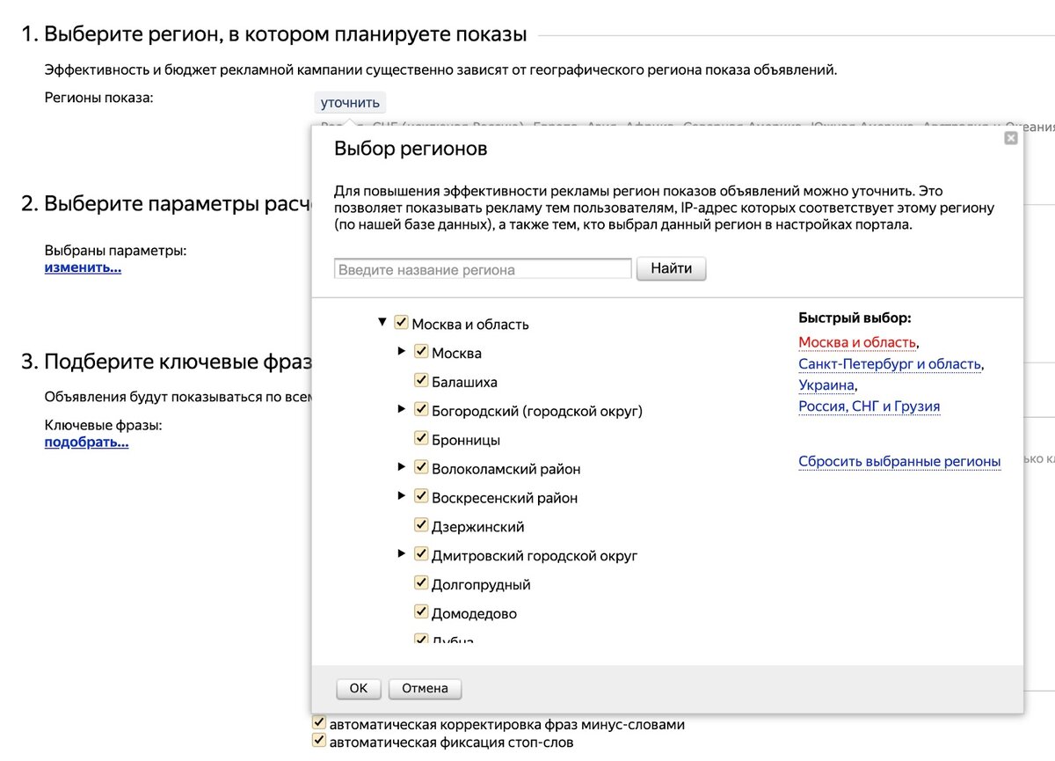Confirm regions with the OK button

[358, 689]
